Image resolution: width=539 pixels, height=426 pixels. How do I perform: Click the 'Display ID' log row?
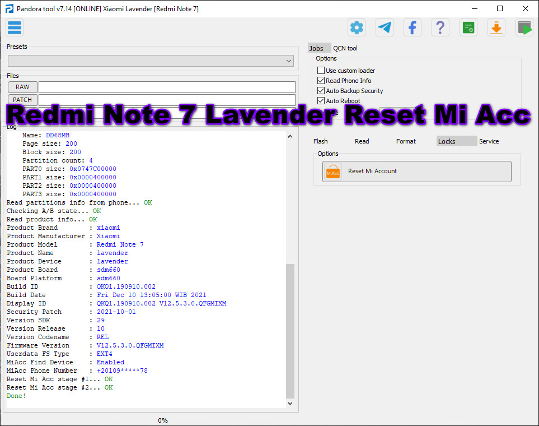116,303
